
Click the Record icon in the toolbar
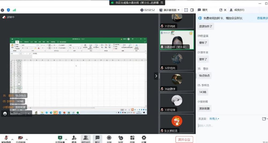(x=109, y=138)
